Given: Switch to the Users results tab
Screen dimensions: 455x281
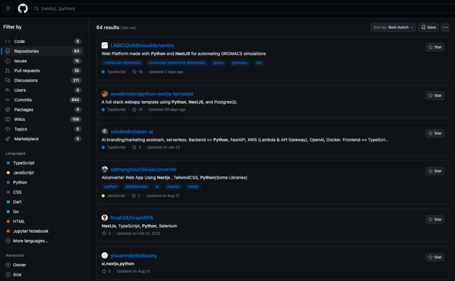Looking at the screenshot, I should (20, 90).
